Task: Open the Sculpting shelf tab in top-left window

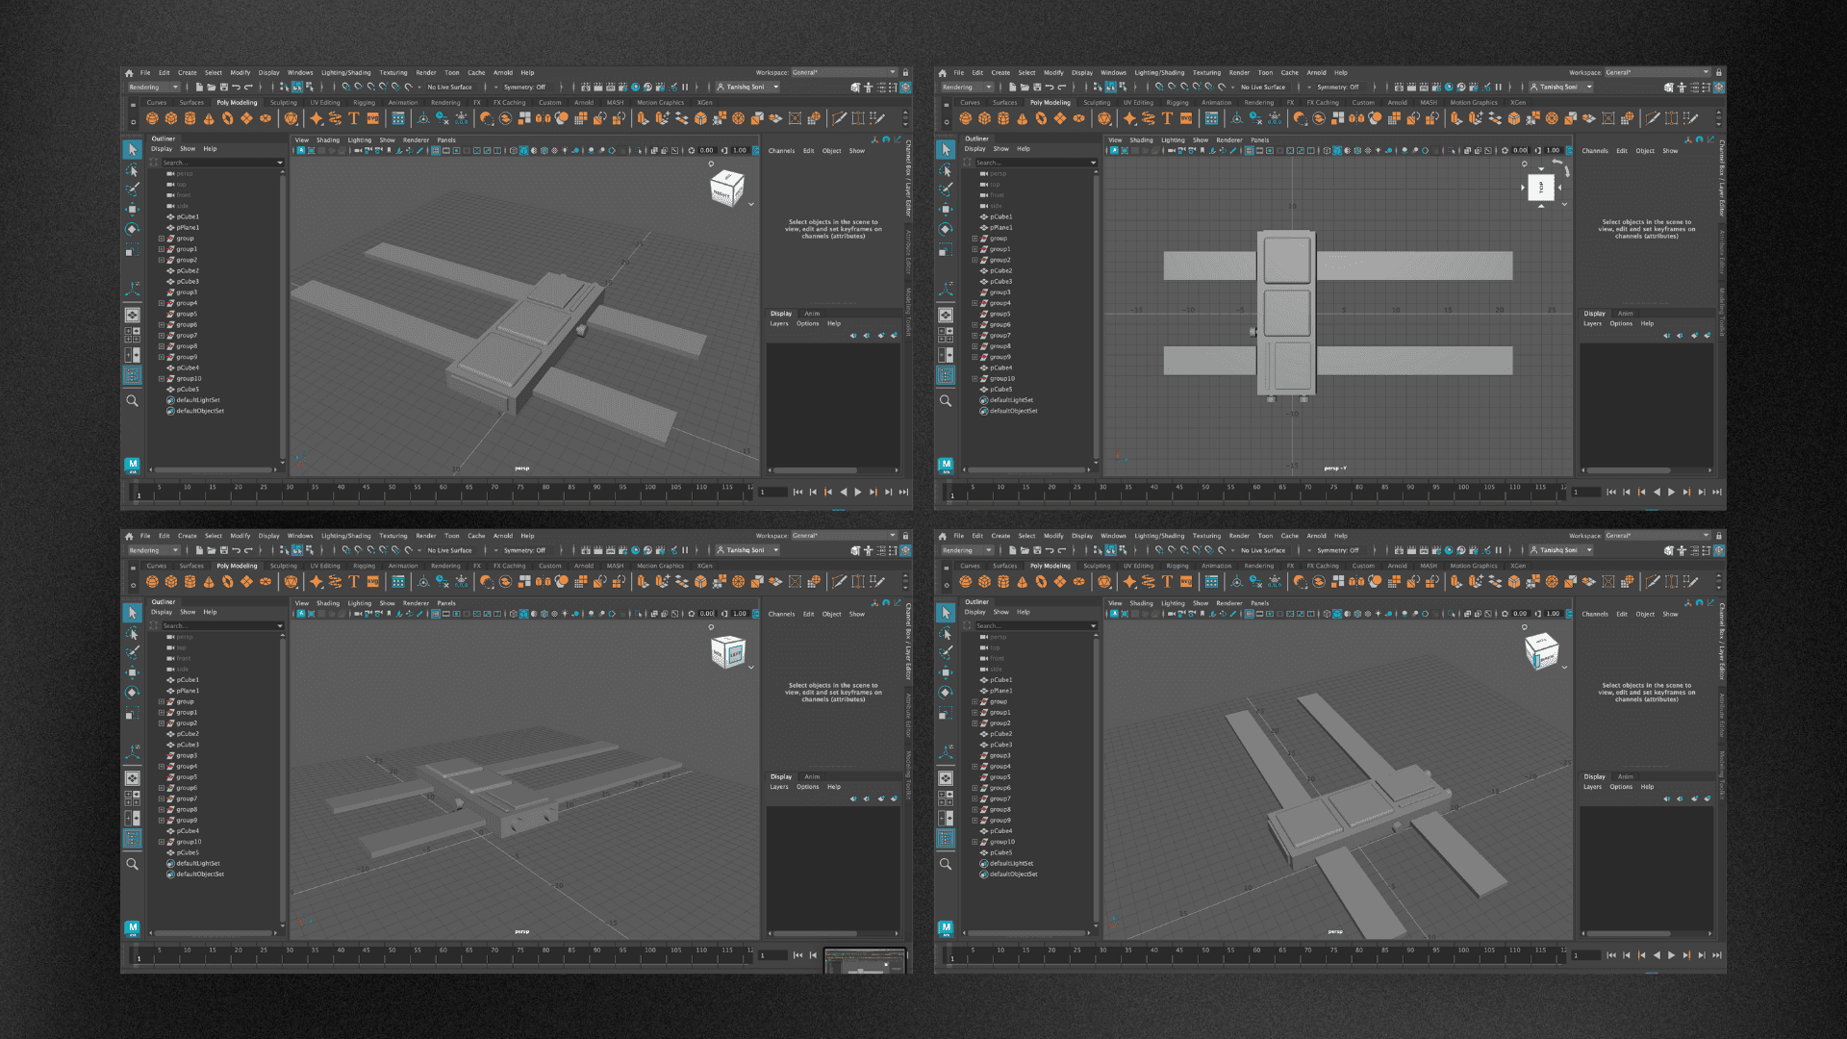Action: 283,103
